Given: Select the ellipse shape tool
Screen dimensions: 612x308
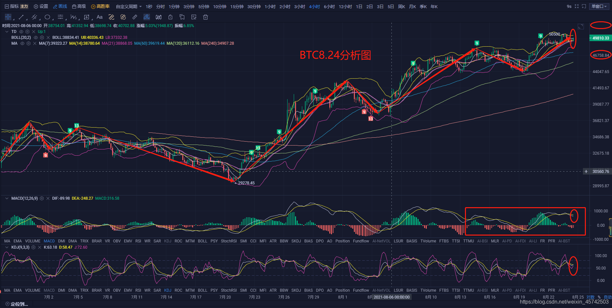Looking at the screenshot, I should click(47, 17).
